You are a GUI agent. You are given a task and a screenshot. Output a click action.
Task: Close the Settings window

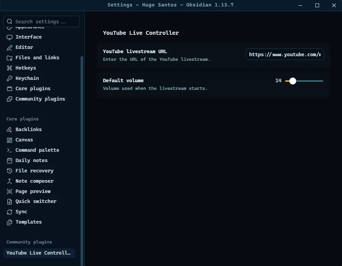(x=334, y=5)
